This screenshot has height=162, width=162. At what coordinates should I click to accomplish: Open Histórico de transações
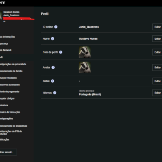(10, 112)
